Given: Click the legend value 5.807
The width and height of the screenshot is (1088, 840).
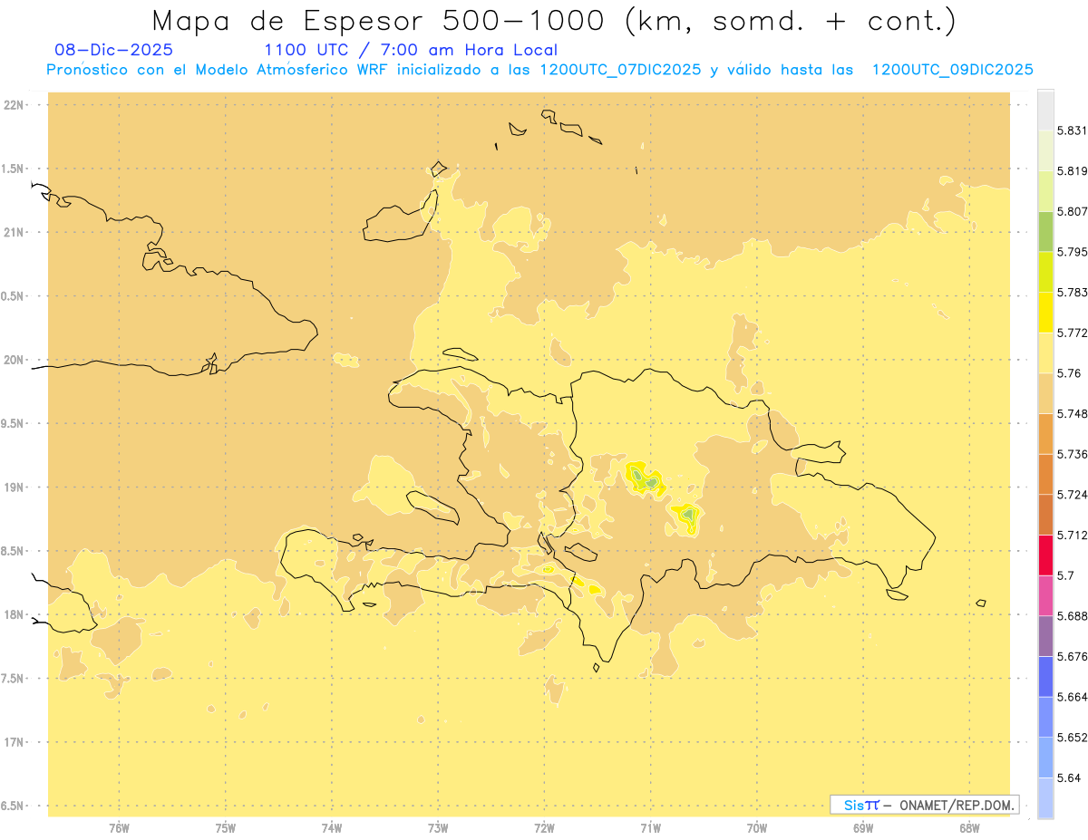Looking at the screenshot, I should (1072, 211).
